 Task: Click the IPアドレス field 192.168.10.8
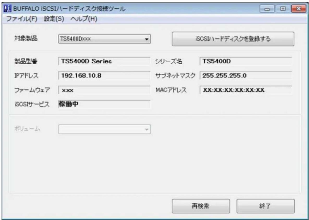(104, 76)
